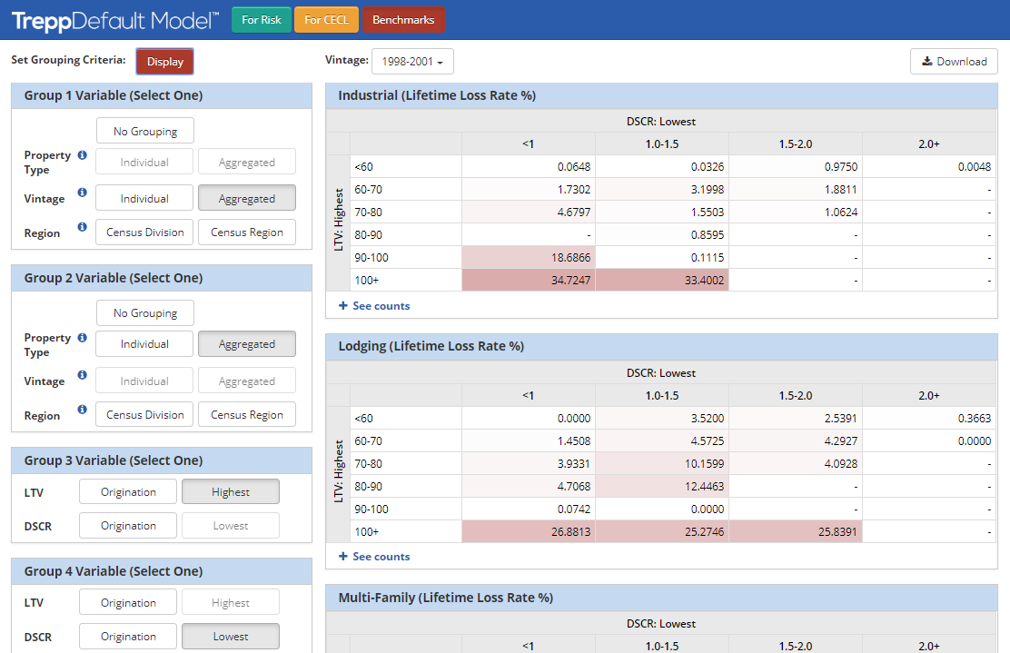The image size is (1010, 653).
Task: Toggle Highest LTV in Group 3
Action: point(230,490)
